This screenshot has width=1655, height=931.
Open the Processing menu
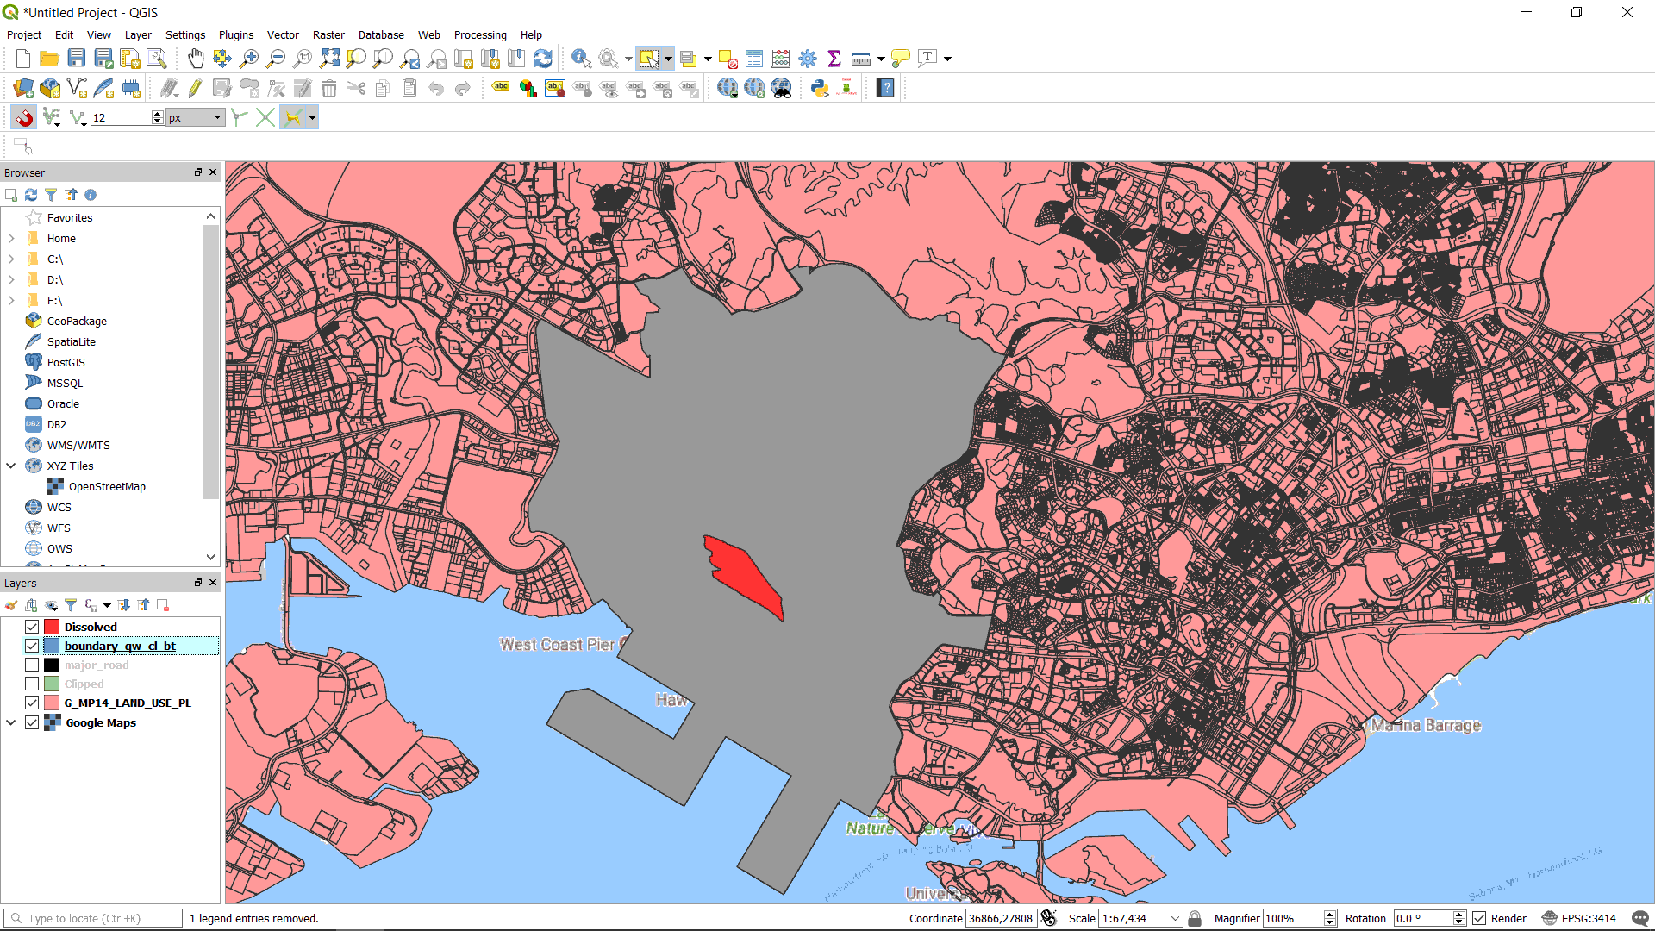click(x=480, y=35)
